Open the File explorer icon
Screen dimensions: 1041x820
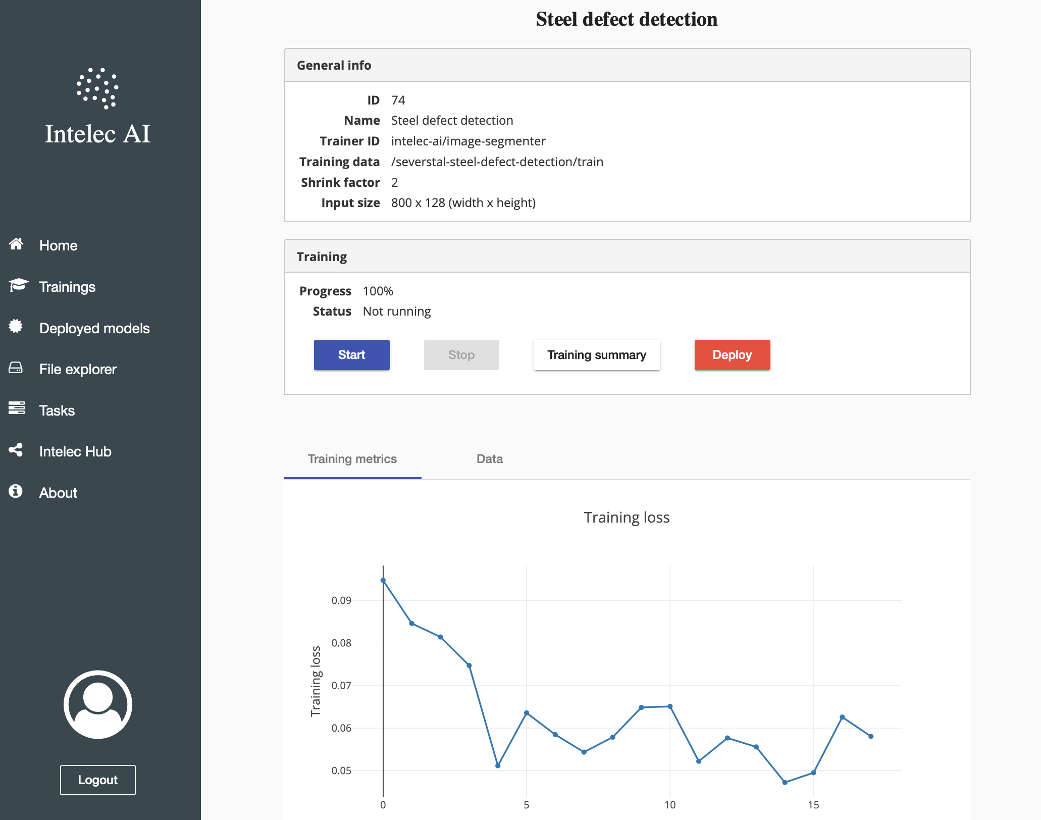[x=16, y=369]
